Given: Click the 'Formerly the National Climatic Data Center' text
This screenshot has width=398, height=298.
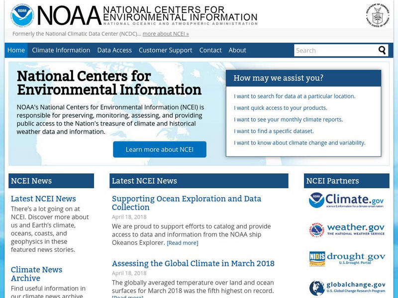Looking at the screenshot, I should click(77, 34).
